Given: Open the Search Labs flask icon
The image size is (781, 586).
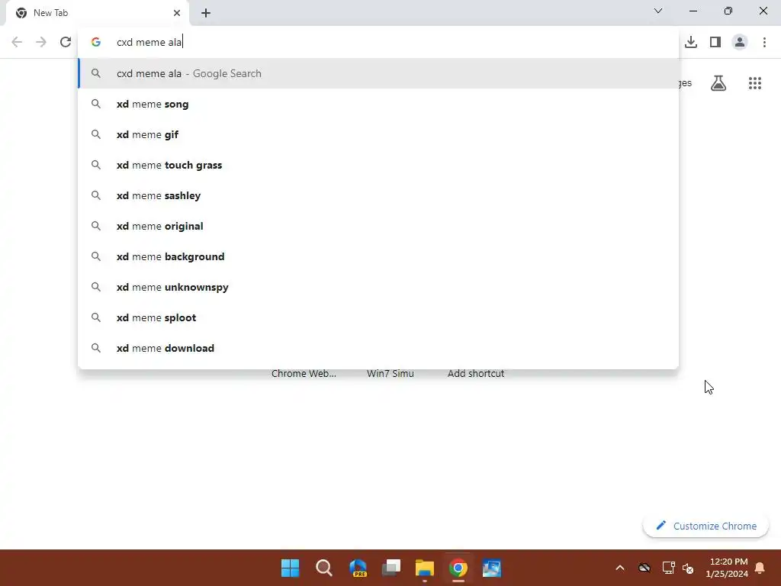Looking at the screenshot, I should pos(718,83).
